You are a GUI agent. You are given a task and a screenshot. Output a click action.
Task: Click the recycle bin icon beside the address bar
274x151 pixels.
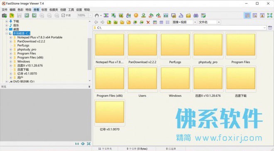pos(270,28)
